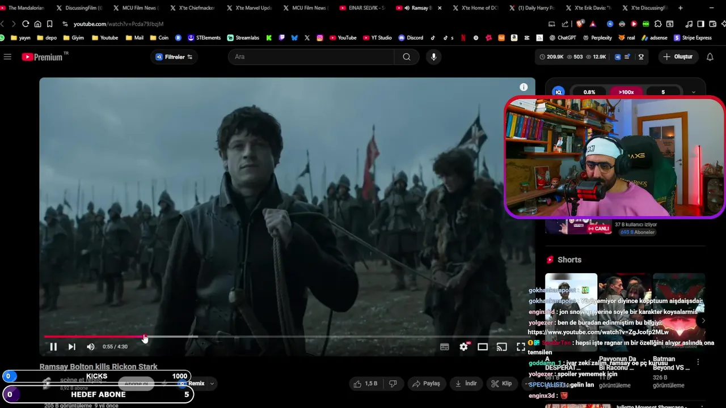Open the yayın bookmarks folder

(x=20, y=38)
